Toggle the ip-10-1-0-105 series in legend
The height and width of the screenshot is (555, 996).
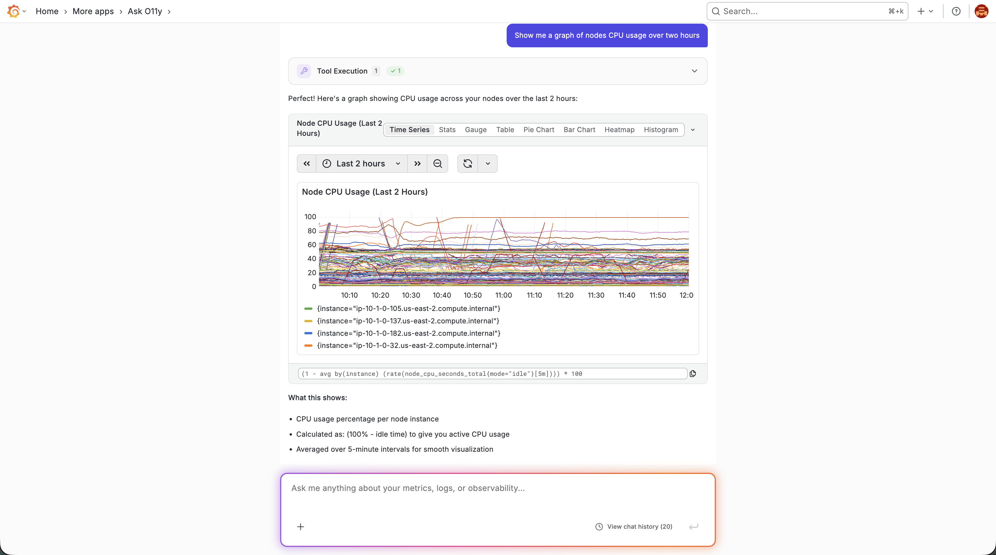coord(408,308)
